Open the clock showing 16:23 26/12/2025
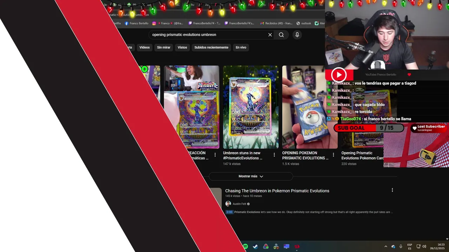 click(437, 246)
